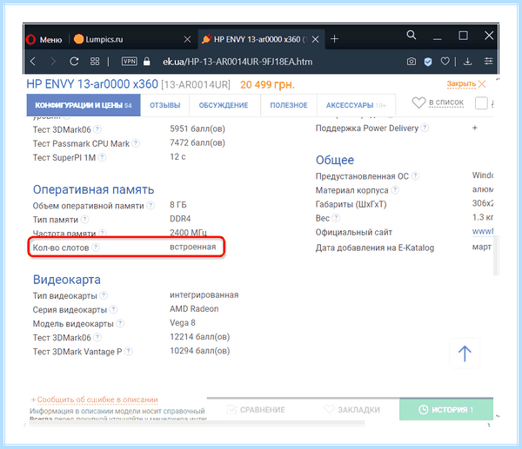
Task: Click the 20 499 грн. price
Action: (x=267, y=85)
